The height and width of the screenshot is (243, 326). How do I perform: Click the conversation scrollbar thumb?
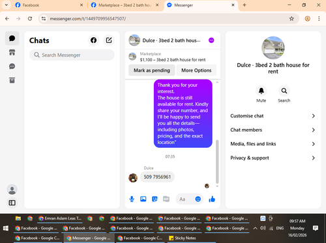(x=217, y=162)
